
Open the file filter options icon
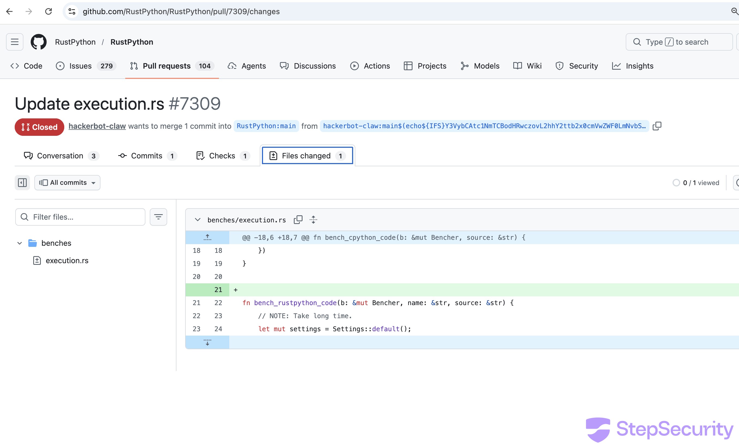tap(158, 217)
